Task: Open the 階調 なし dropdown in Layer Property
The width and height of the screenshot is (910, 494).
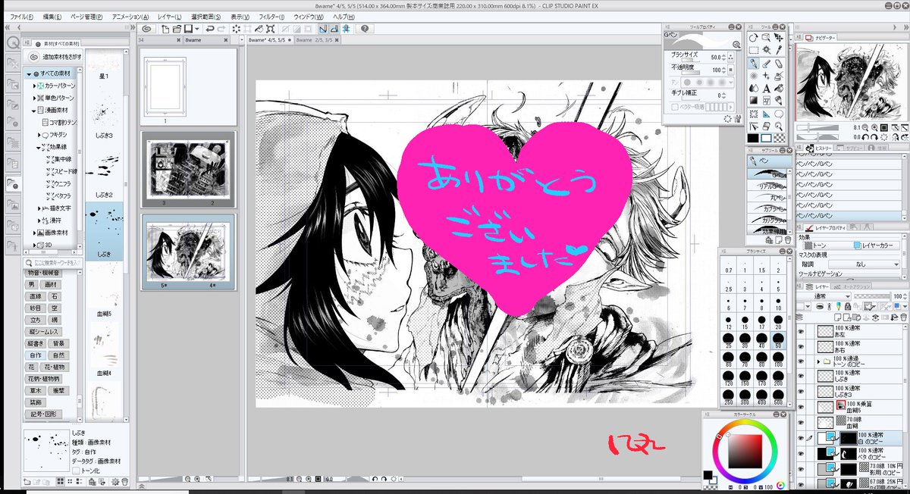Action: click(x=864, y=264)
